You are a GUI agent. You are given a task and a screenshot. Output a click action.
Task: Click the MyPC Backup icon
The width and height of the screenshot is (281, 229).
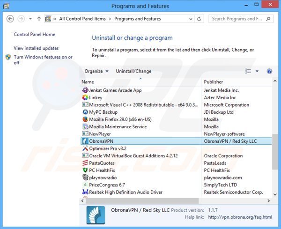point(85,112)
